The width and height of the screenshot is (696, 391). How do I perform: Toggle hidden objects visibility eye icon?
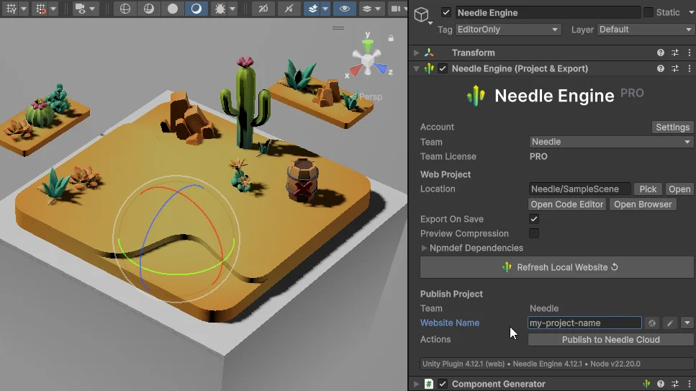pyautogui.click(x=345, y=9)
